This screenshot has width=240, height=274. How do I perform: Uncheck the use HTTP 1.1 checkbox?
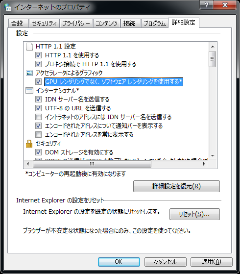coord(38,55)
